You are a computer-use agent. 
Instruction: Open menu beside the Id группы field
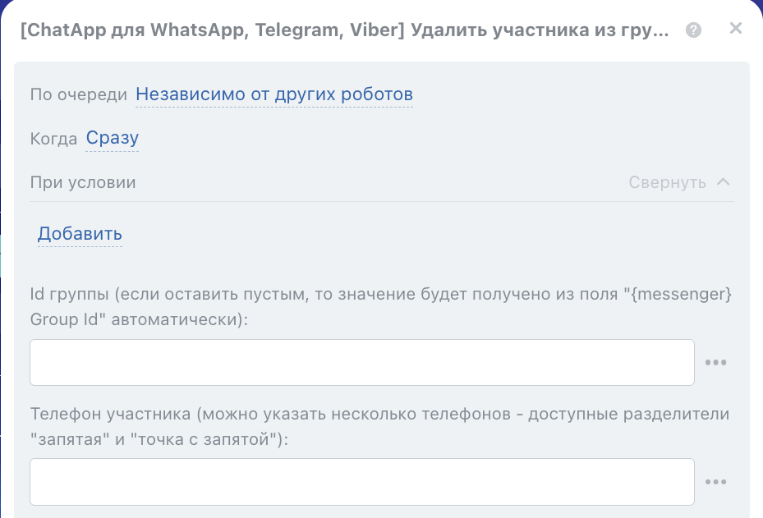point(716,363)
